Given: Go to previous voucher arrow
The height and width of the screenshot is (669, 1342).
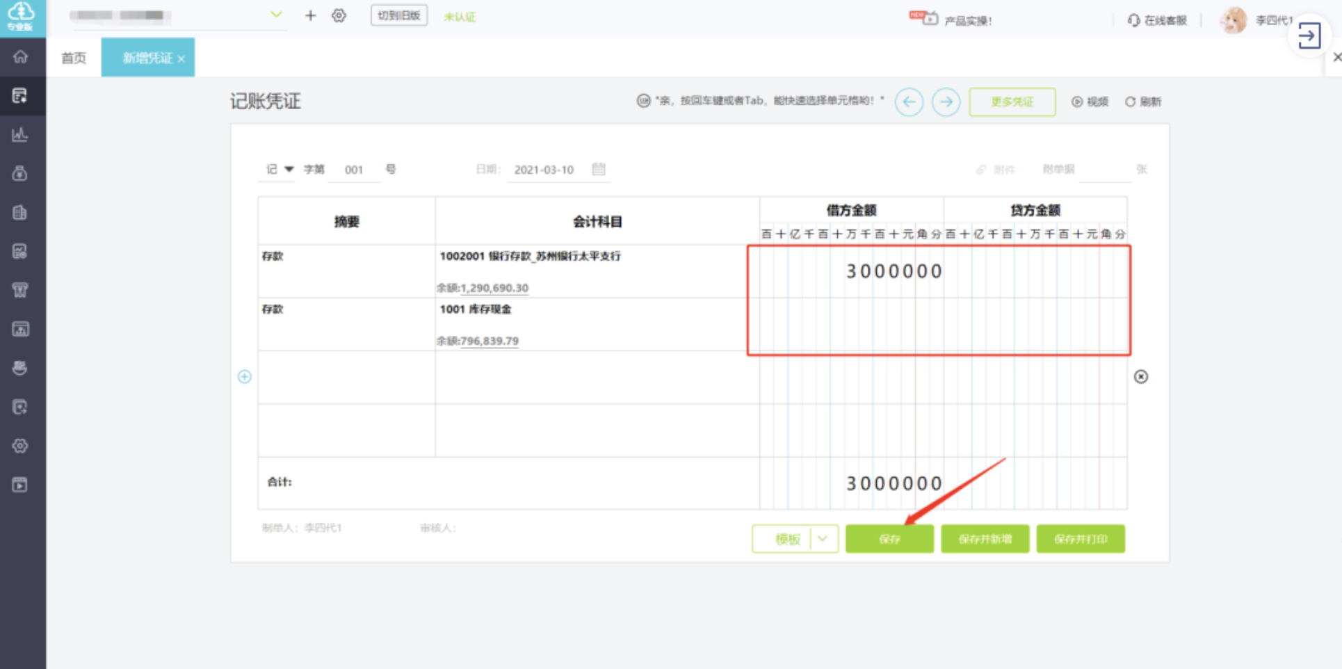Looking at the screenshot, I should (x=909, y=102).
